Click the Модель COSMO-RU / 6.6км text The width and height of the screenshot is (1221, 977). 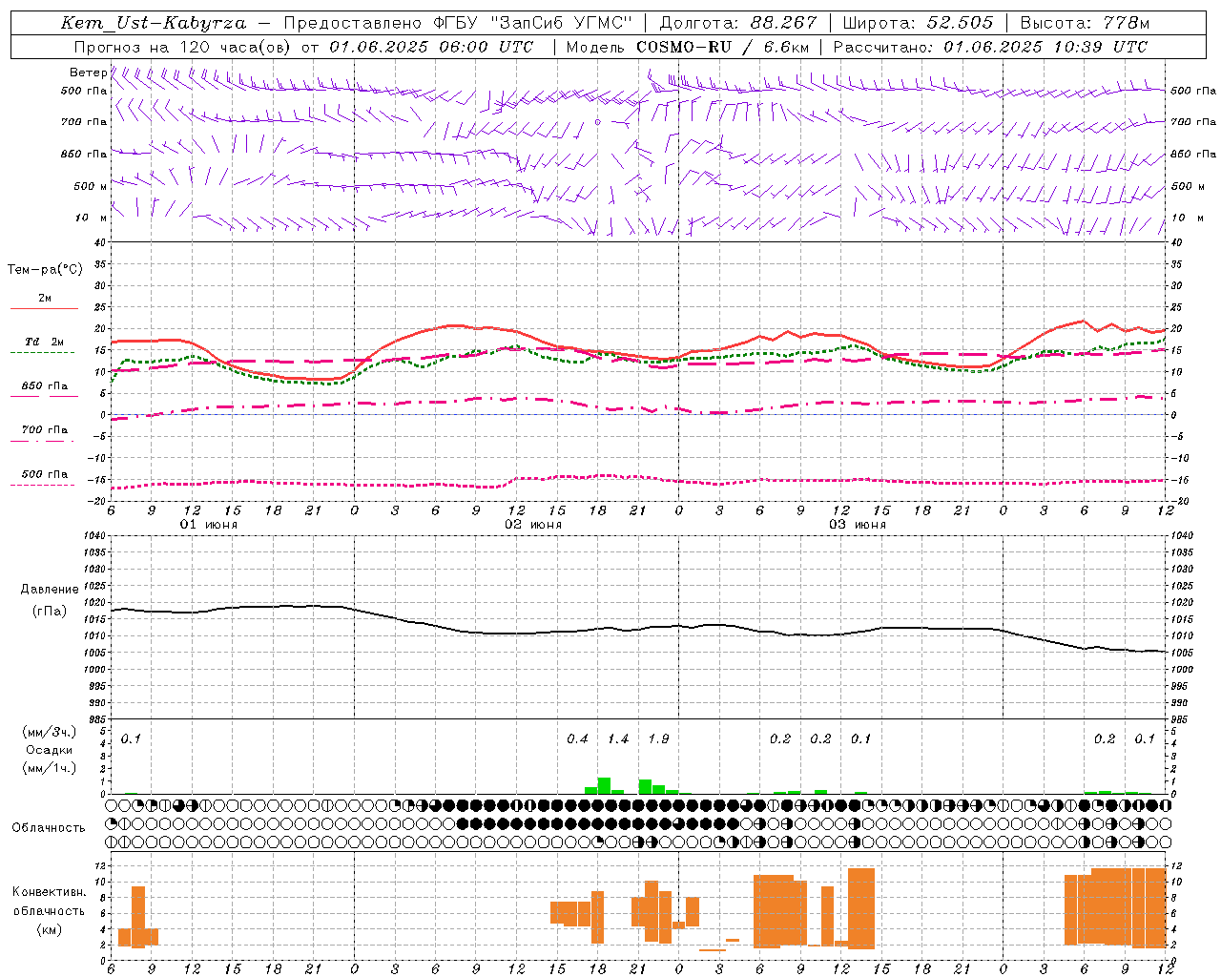[x=687, y=47]
